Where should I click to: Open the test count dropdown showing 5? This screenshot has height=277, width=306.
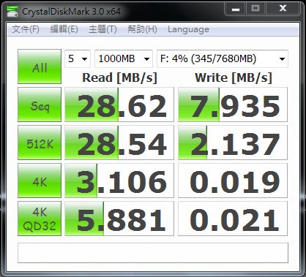pyautogui.click(x=78, y=58)
